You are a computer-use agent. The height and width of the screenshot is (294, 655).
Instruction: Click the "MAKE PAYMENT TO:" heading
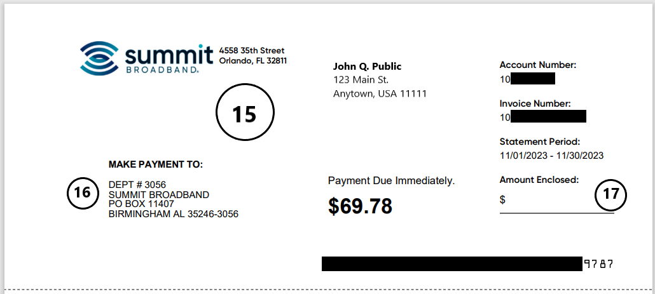click(156, 164)
